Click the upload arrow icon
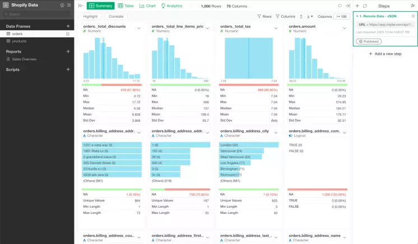 [x=301, y=16]
